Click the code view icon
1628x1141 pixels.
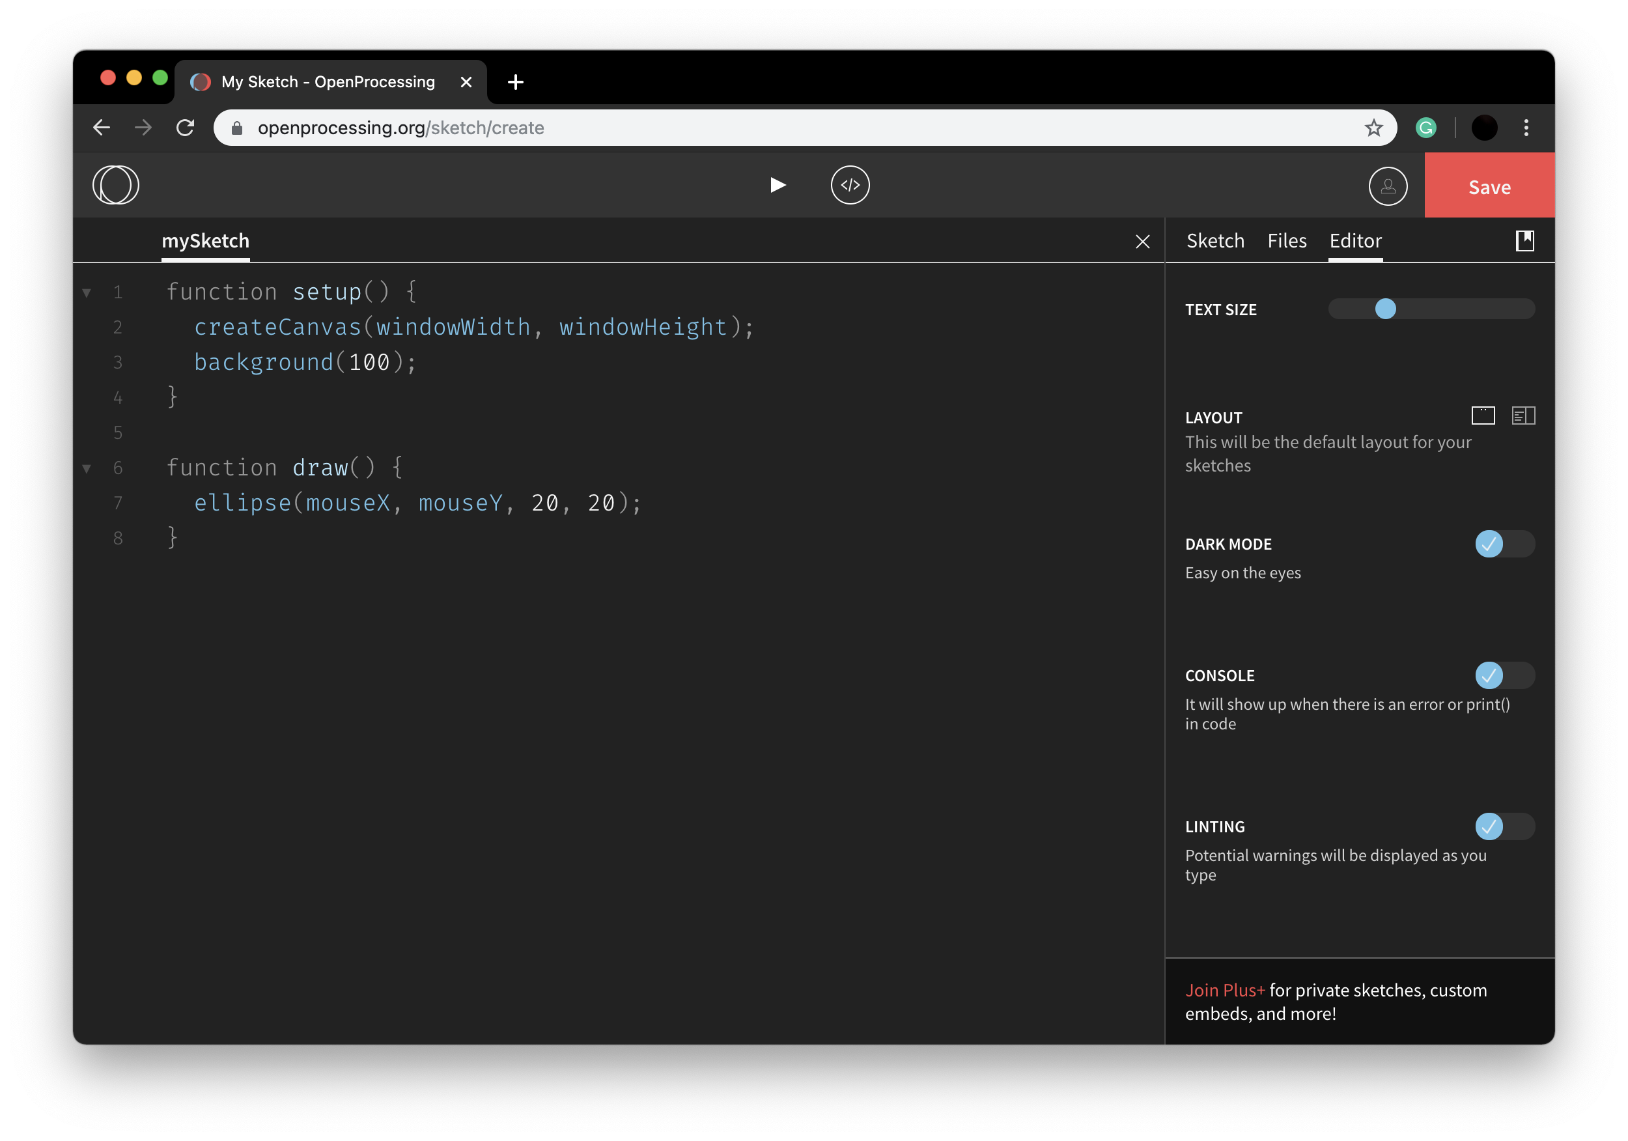tap(849, 185)
